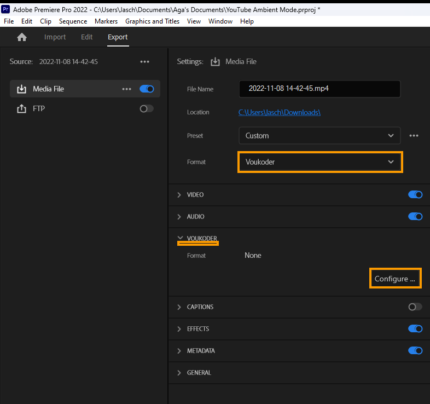Select the Export tab
Image resolution: width=430 pixels, height=404 pixels.
point(118,37)
